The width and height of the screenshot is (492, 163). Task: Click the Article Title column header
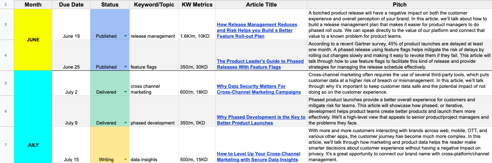tap(261, 5)
